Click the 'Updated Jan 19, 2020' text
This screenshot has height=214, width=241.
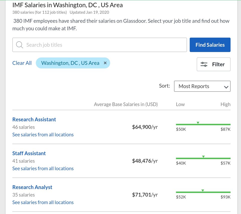click(89, 12)
